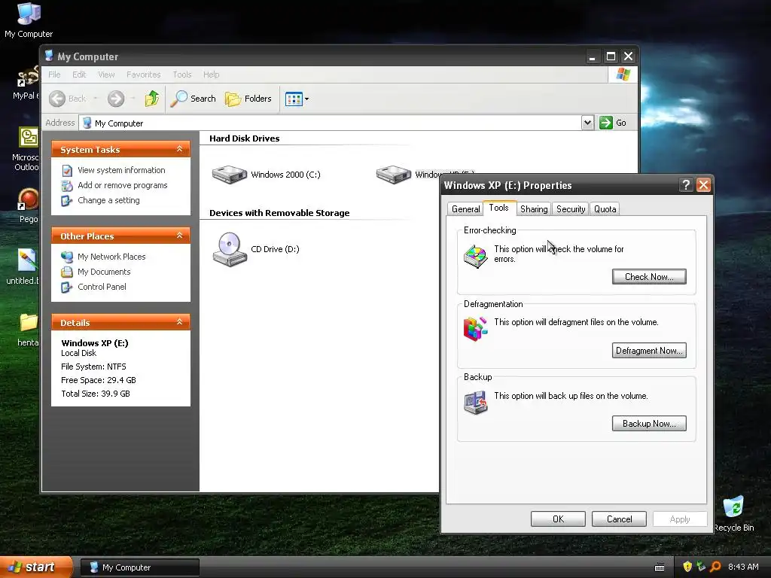Image resolution: width=771 pixels, height=578 pixels.
Task: Click the keyboard icon in taskbar
Action: (x=660, y=567)
